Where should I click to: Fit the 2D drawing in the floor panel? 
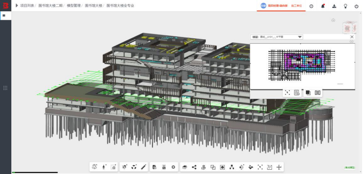[x=287, y=93]
